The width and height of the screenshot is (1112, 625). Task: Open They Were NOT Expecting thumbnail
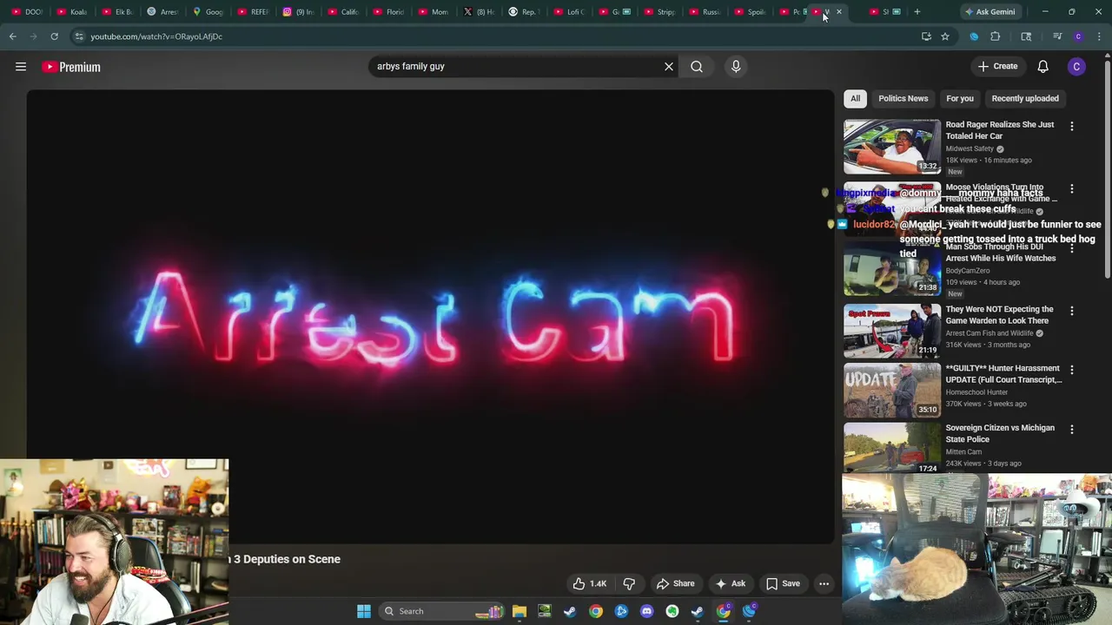(x=892, y=330)
